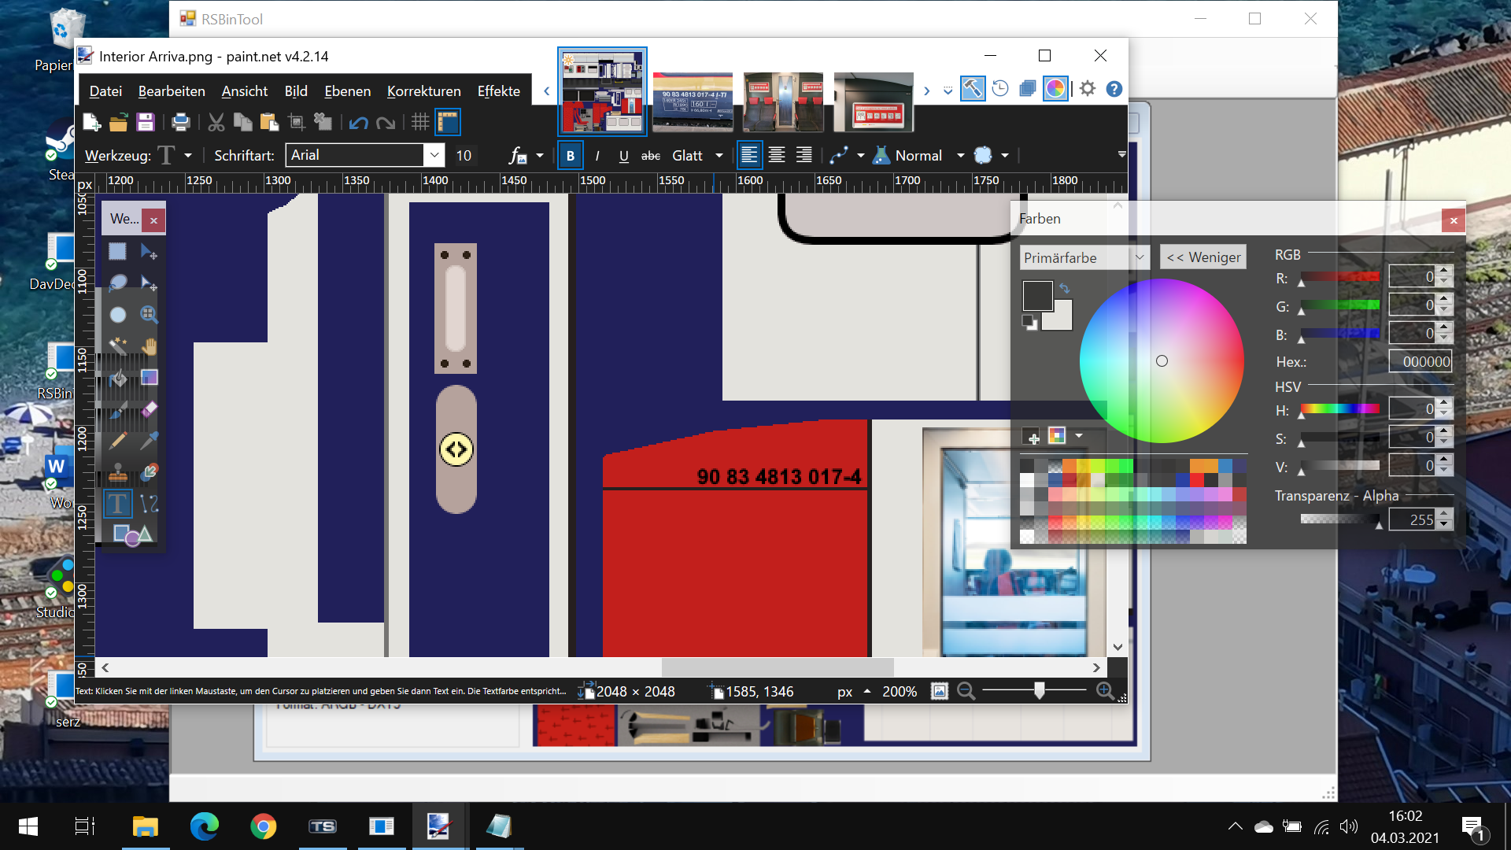This screenshot has height=850, width=1511.
Task: Open the Normal blend mode dropdown
Action: coord(960,156)
